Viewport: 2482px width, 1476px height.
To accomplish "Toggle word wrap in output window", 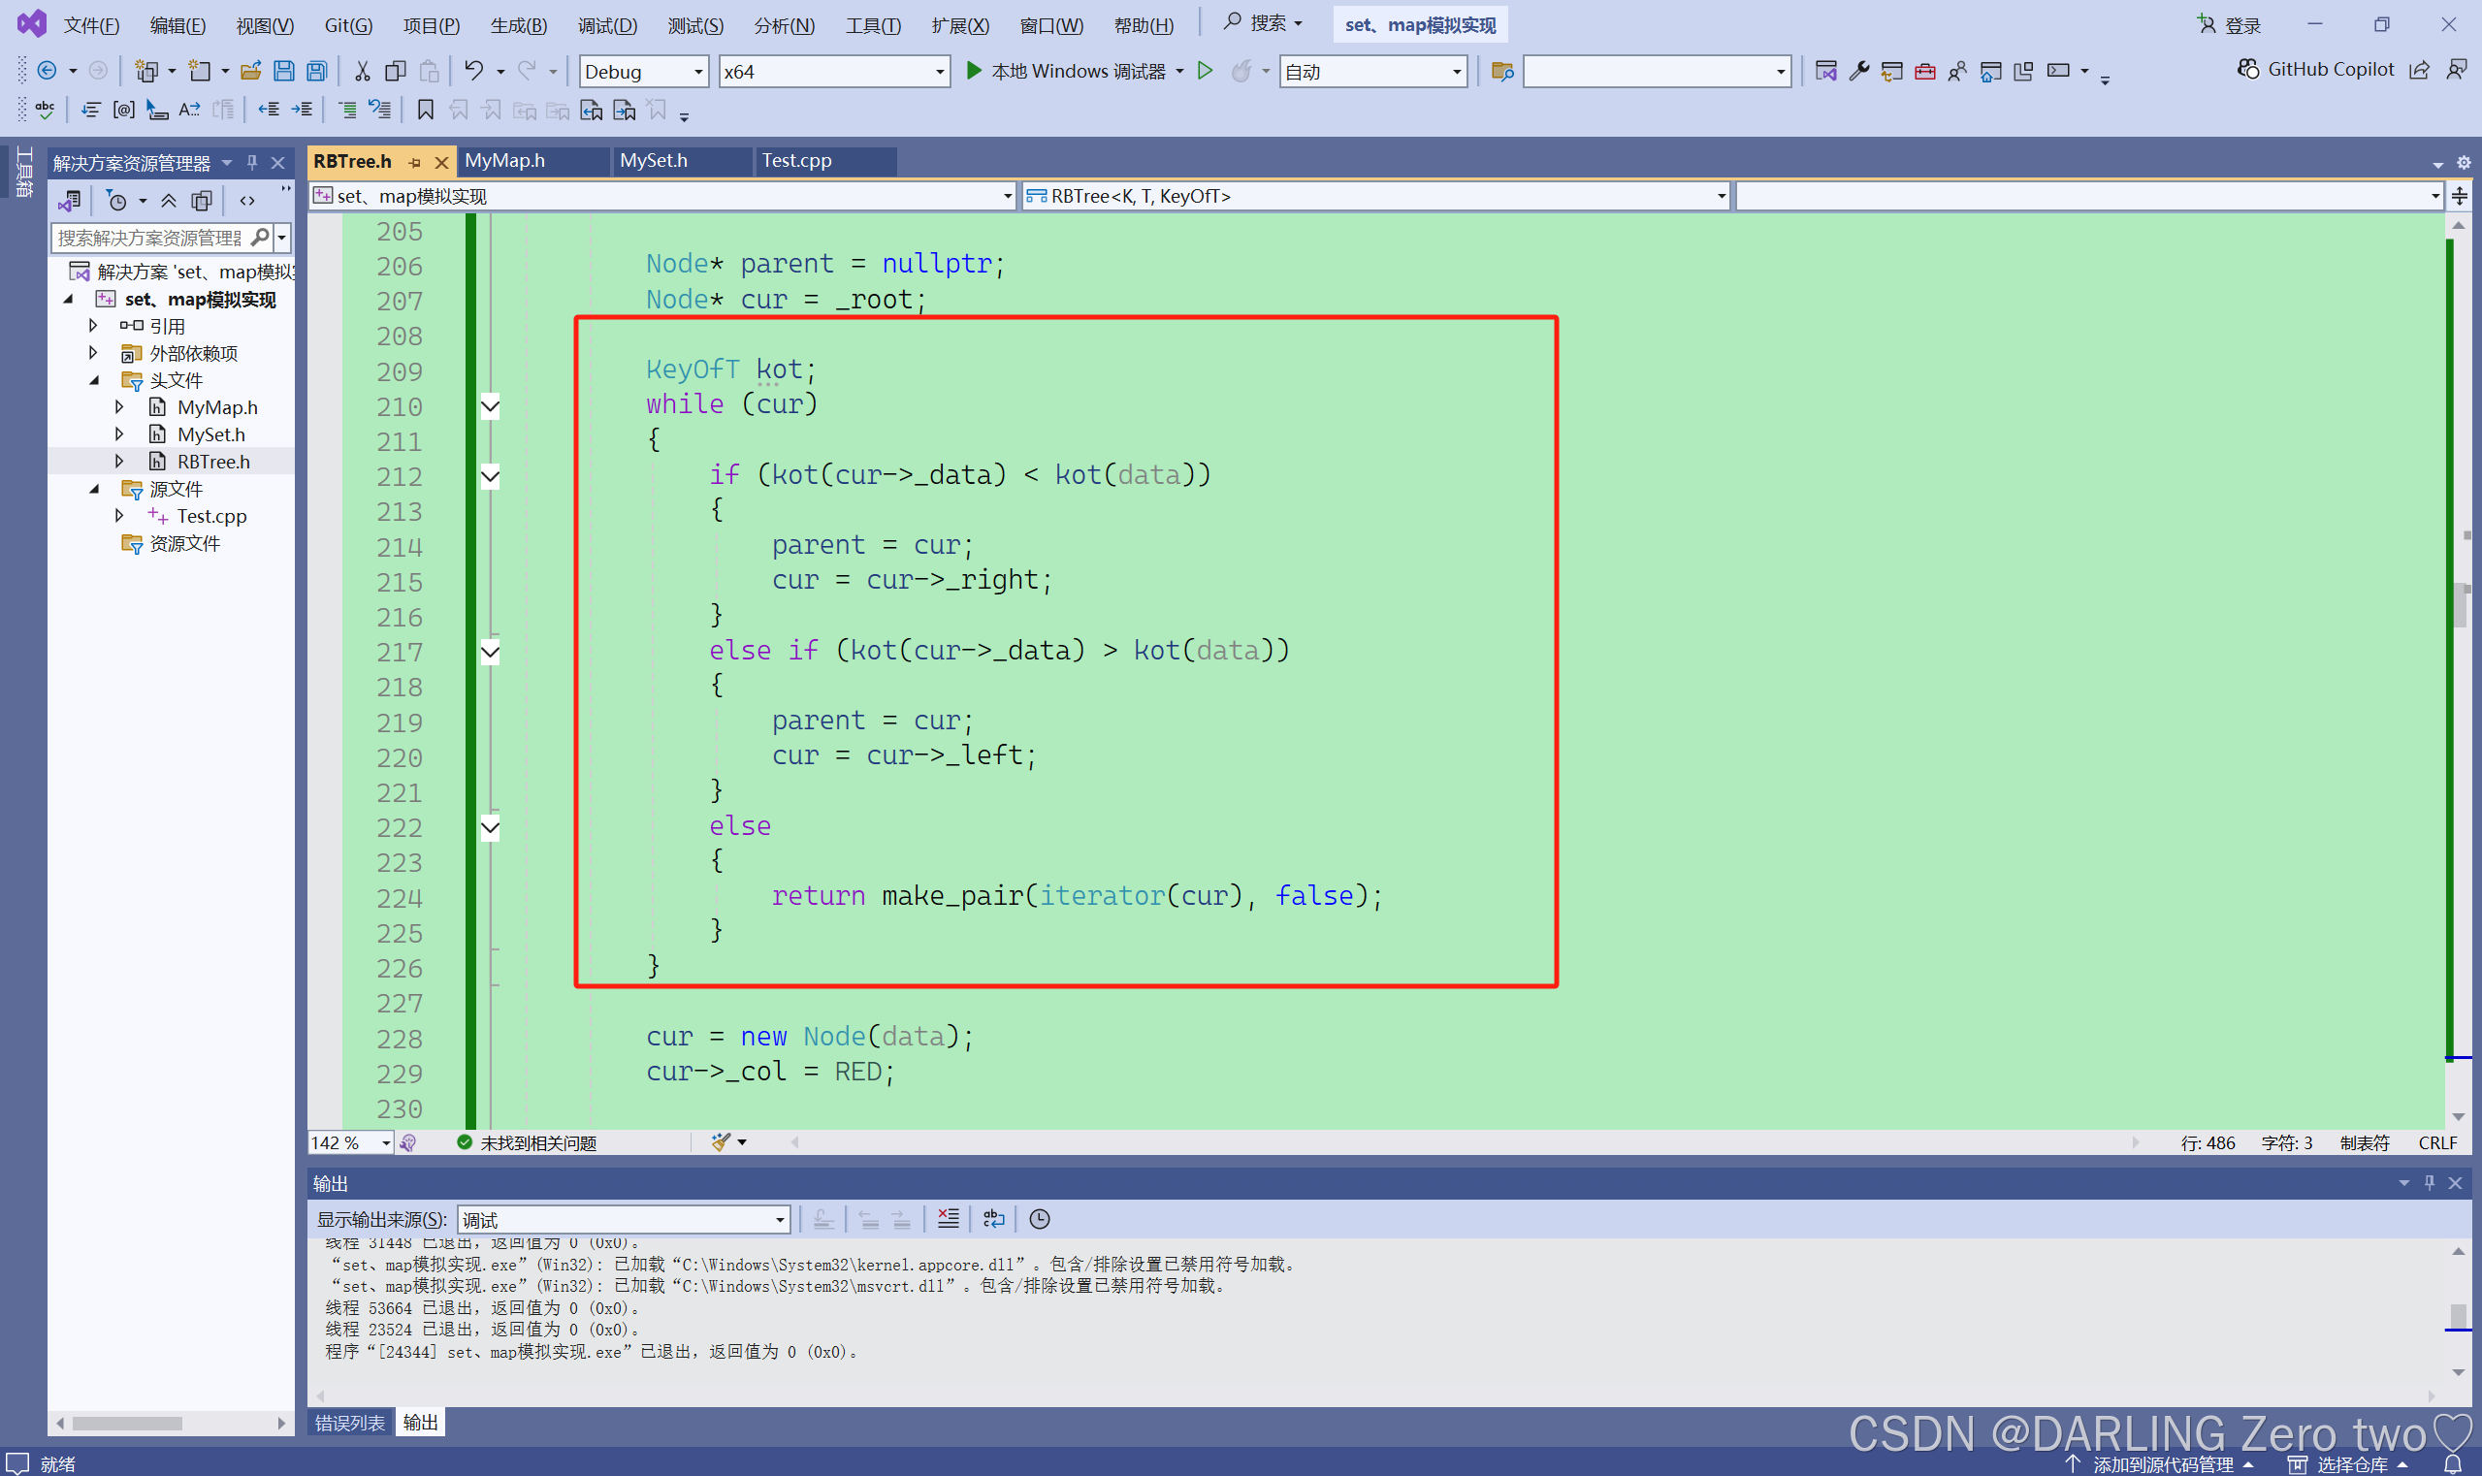I will (x=993, y=1218).
